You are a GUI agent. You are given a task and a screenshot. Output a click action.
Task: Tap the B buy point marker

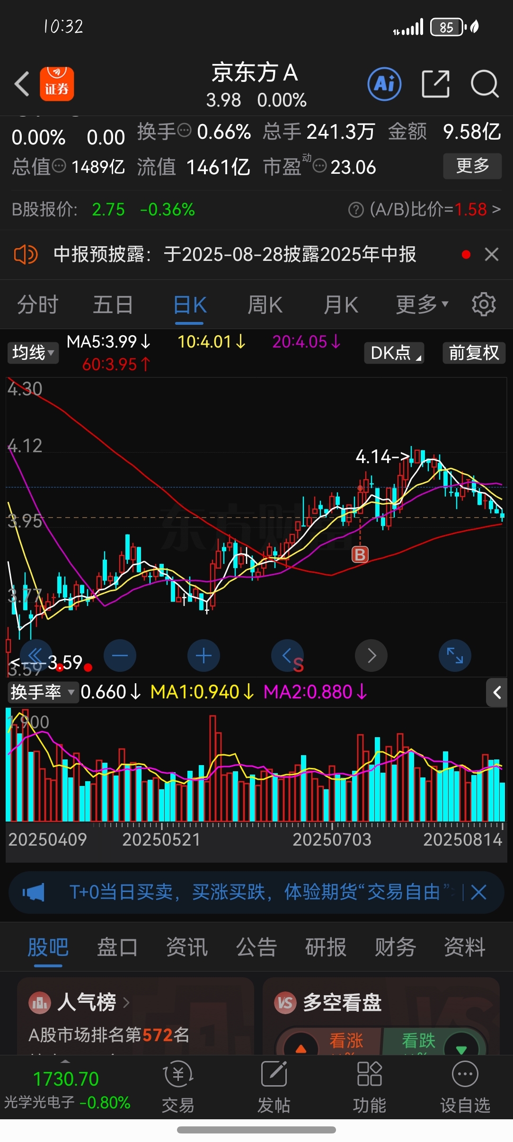click(360, 554)
